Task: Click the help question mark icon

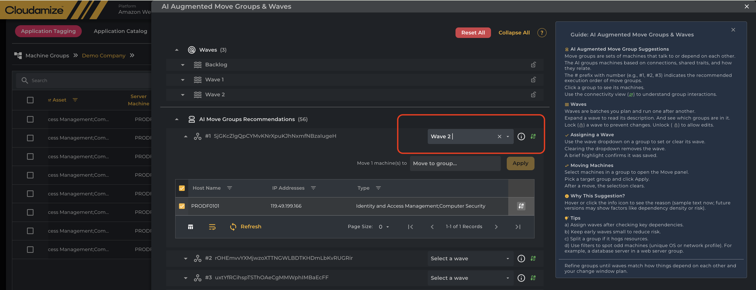Action: 541,33
